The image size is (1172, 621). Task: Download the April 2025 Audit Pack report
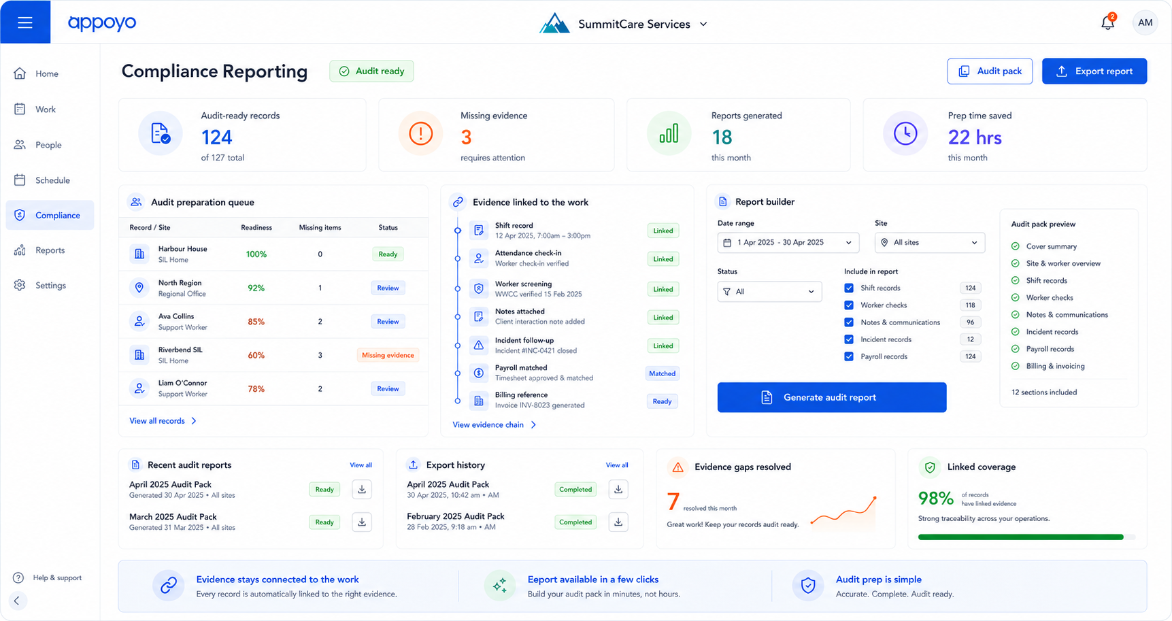tap(362, 489)
